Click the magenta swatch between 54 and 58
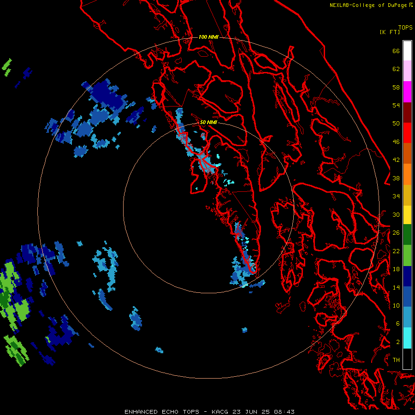 pyautogui.click(x=407, y=92)
